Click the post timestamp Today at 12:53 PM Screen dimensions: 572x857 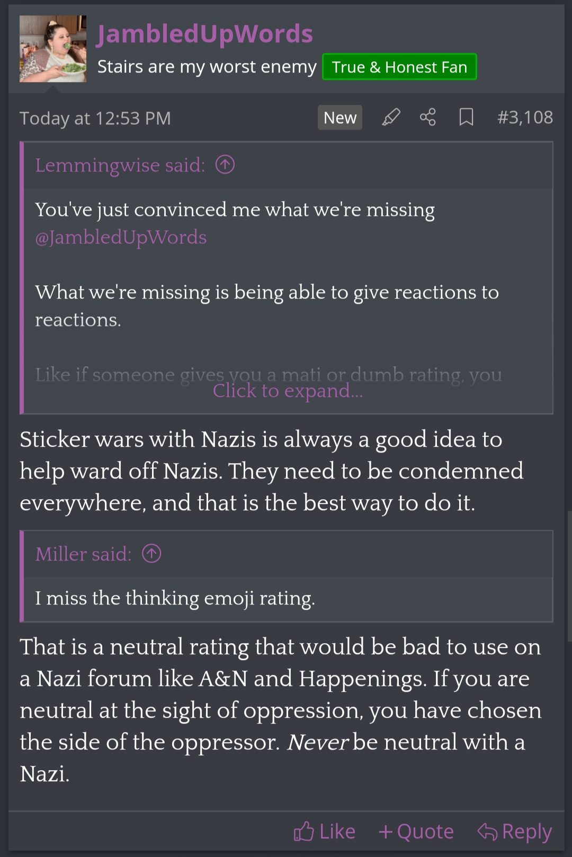point(95,118)
